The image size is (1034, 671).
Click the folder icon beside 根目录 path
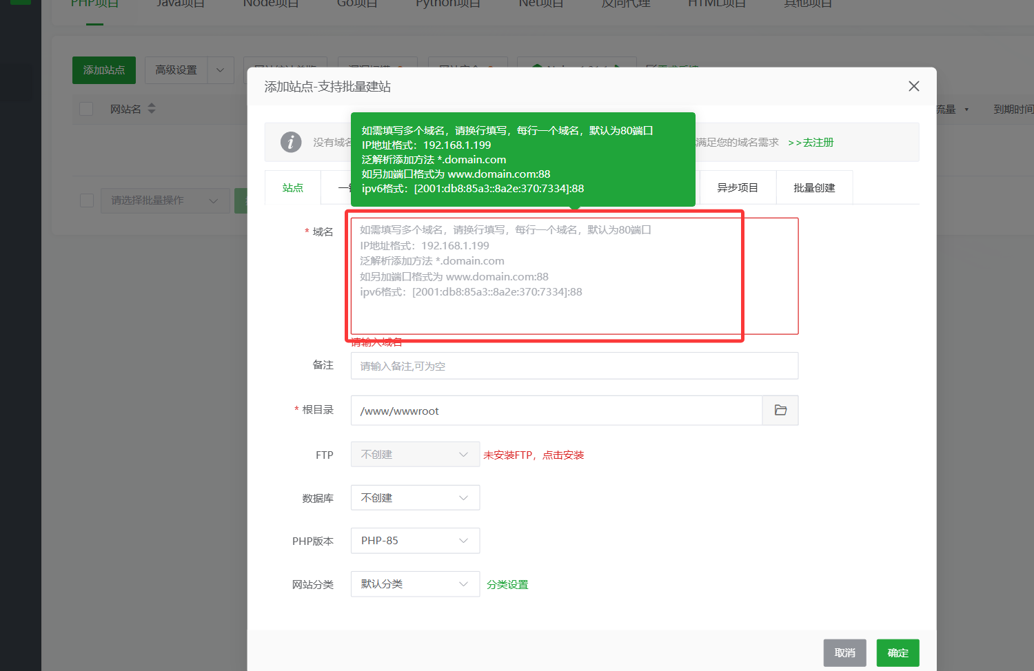pos(780,411)
